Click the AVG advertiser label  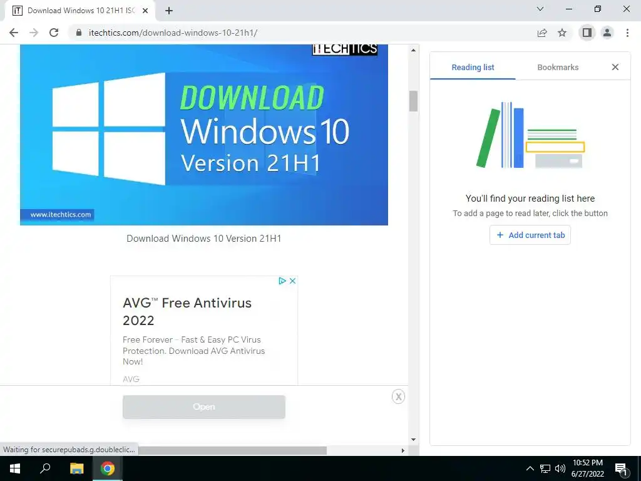tap(131, 379)
